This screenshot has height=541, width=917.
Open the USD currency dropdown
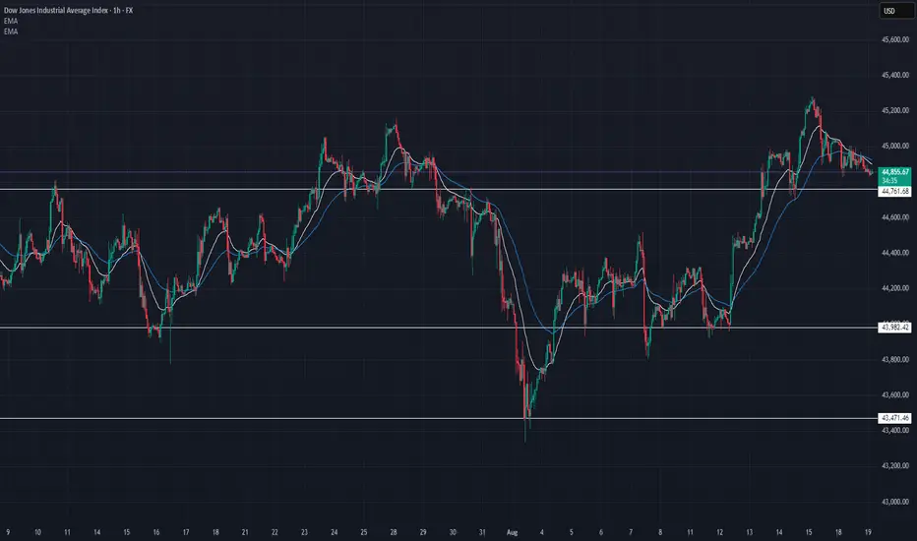tap(892, 12)
